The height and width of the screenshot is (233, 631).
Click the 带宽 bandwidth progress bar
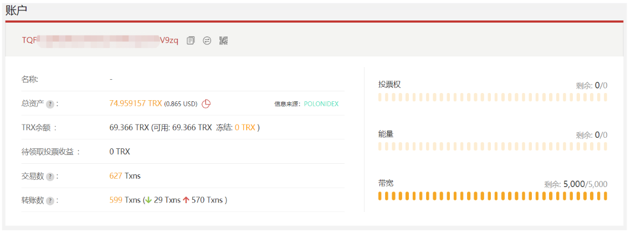coord(493,196)
